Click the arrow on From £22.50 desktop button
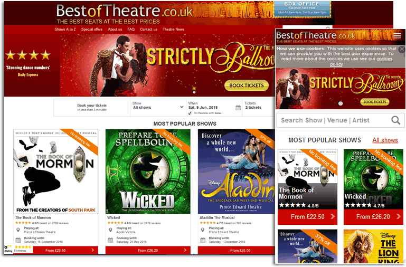 93,250
